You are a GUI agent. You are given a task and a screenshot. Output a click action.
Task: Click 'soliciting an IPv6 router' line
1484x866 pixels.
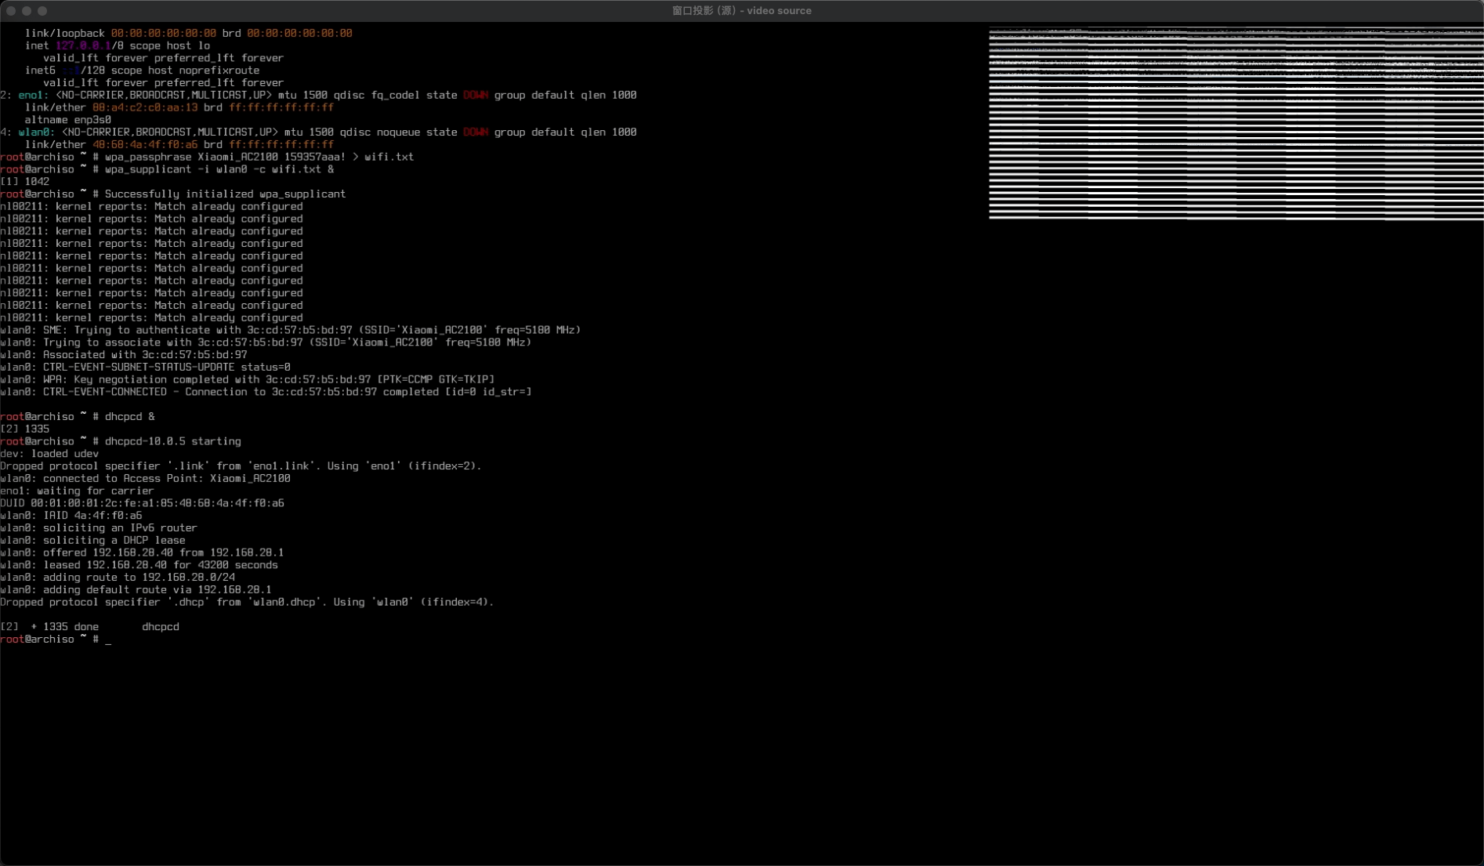[99, 528]
